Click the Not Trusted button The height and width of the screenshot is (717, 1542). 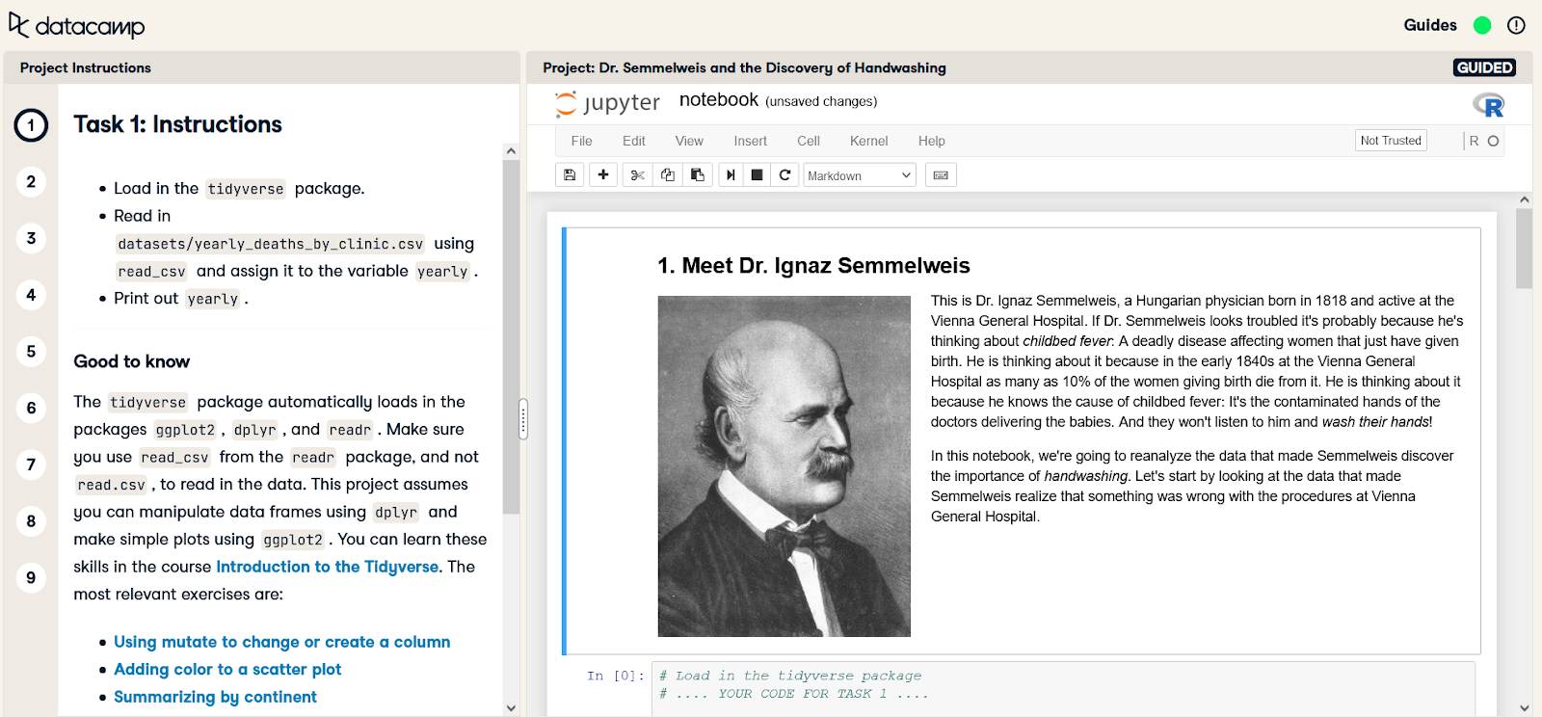[1391, 141]
